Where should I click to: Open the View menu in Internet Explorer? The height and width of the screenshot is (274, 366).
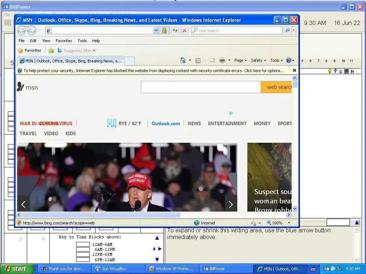click(46, 41)
